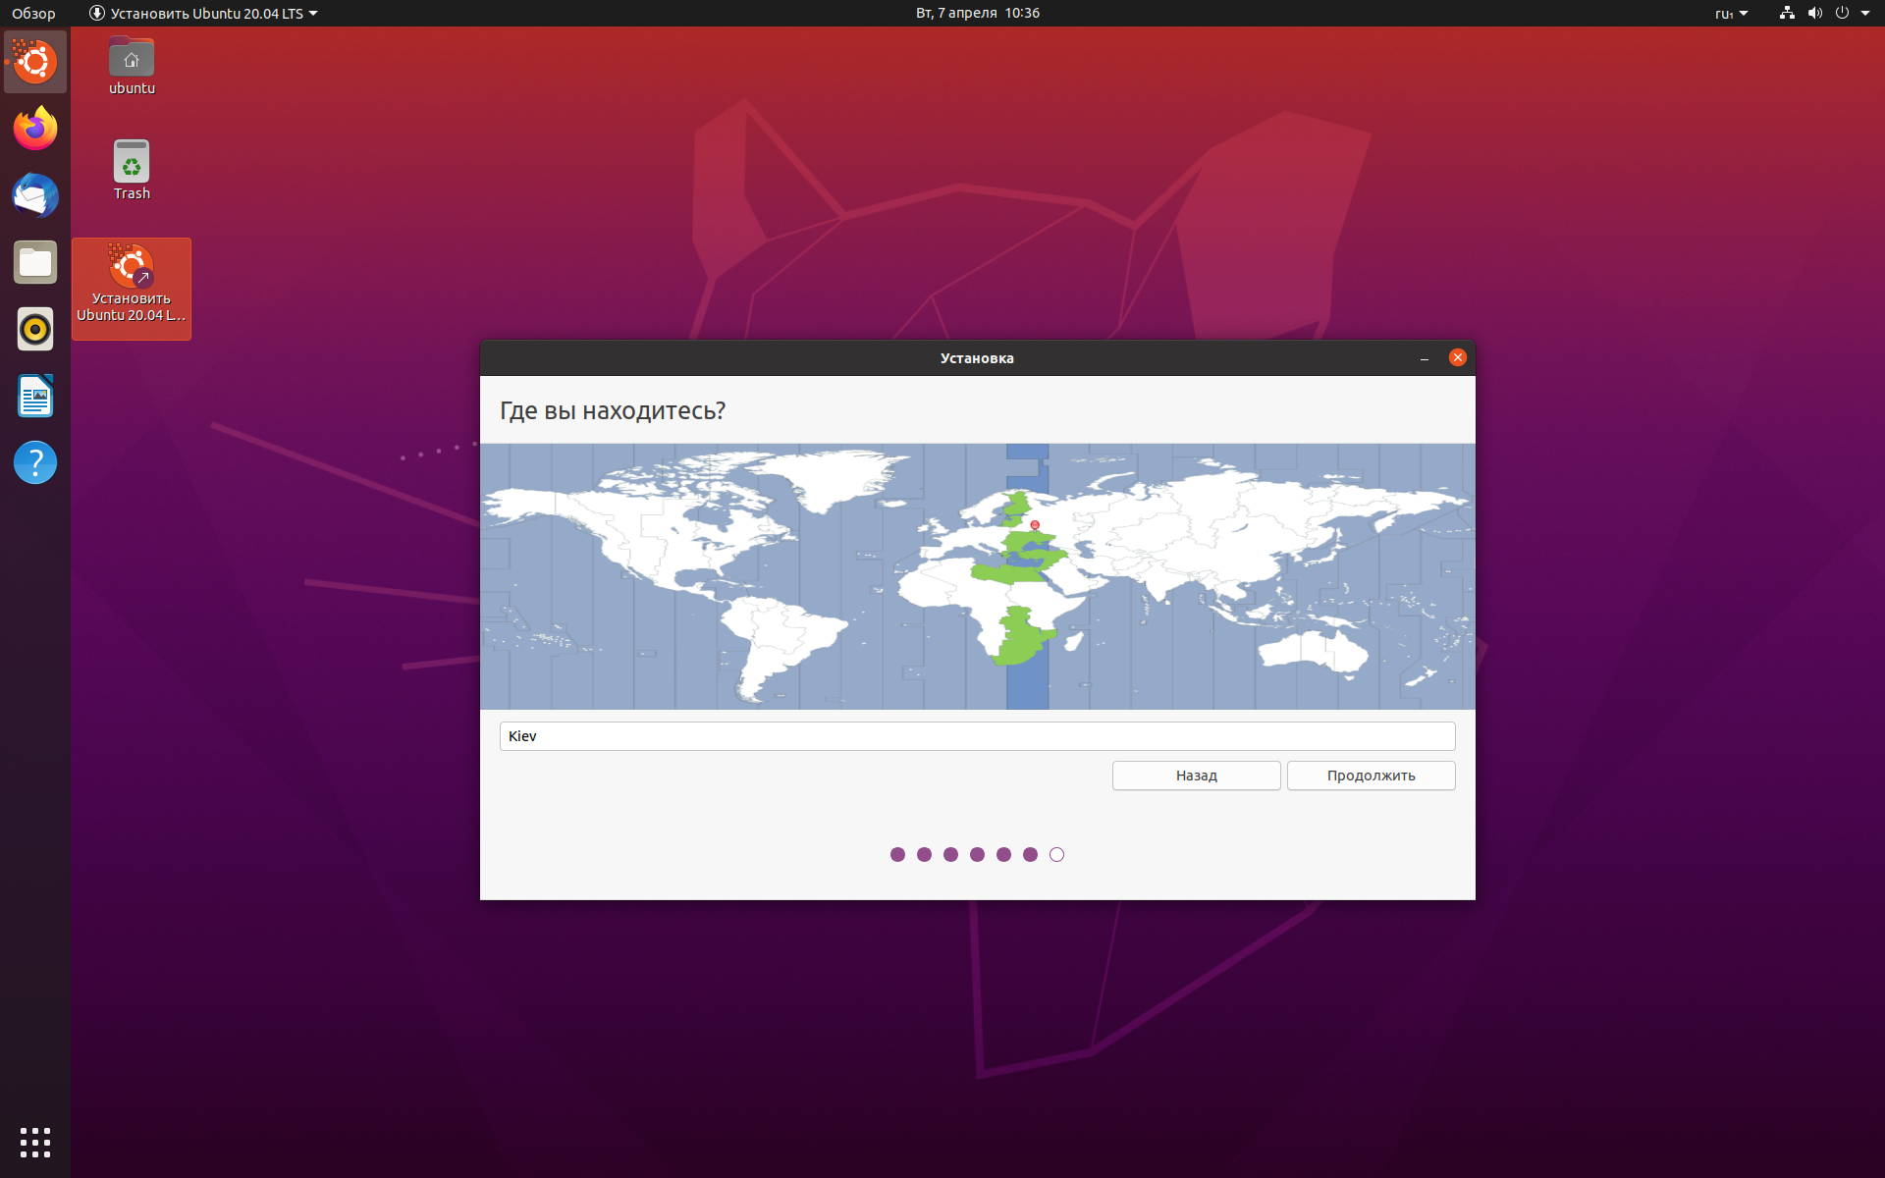Click the last empty installer progress dot
1885x1178 pixels.
(x=1056, y=854)
